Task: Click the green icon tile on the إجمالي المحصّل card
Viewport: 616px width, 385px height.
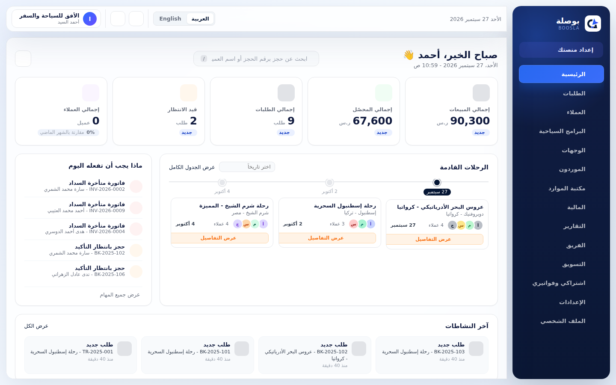Action: [x=384, y=93]
